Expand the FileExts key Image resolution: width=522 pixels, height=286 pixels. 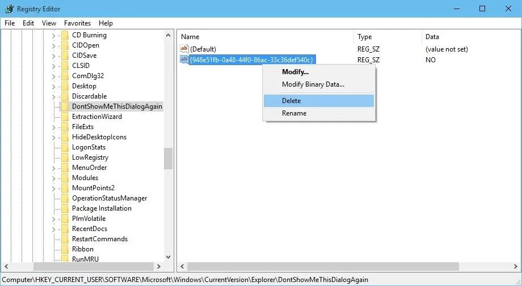point(53,127)
